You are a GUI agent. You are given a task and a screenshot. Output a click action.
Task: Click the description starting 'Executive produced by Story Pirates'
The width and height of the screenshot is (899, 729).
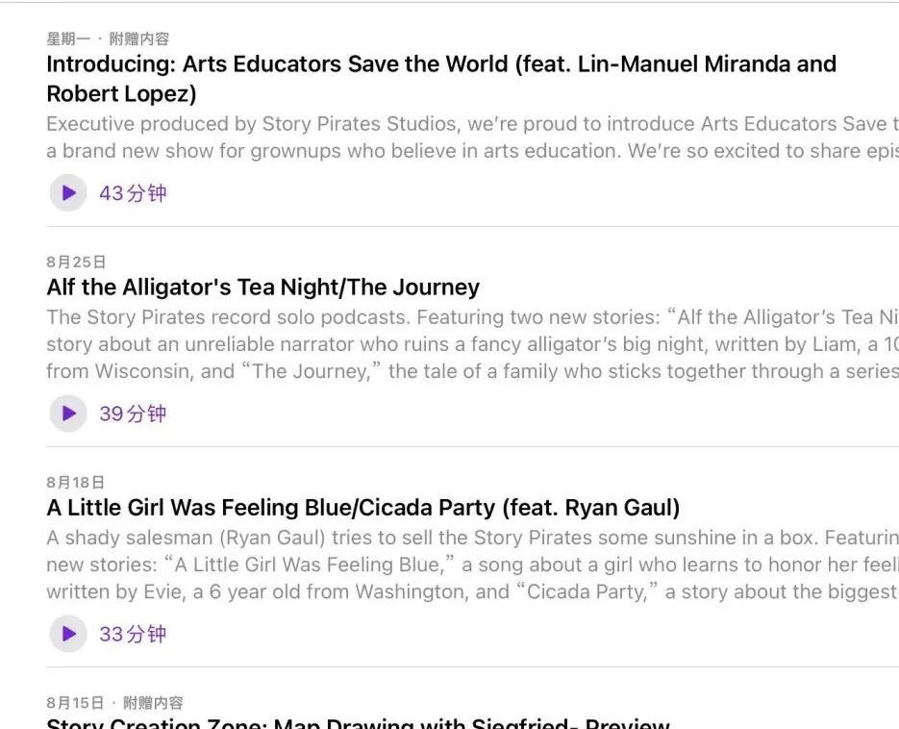pos(471,138)
